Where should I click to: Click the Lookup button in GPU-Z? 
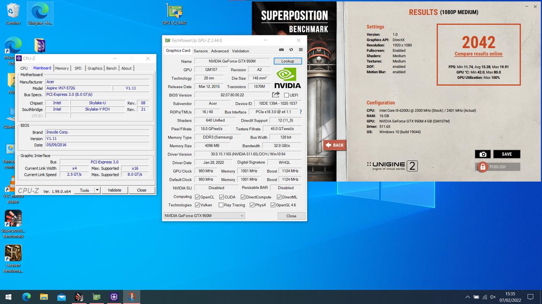click(288, 61)
